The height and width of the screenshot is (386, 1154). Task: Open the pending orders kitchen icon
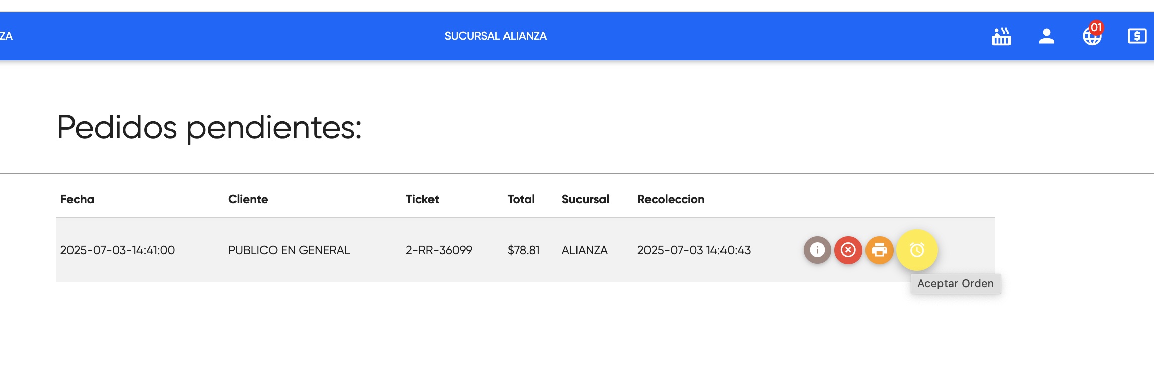tap(1000, 35)
